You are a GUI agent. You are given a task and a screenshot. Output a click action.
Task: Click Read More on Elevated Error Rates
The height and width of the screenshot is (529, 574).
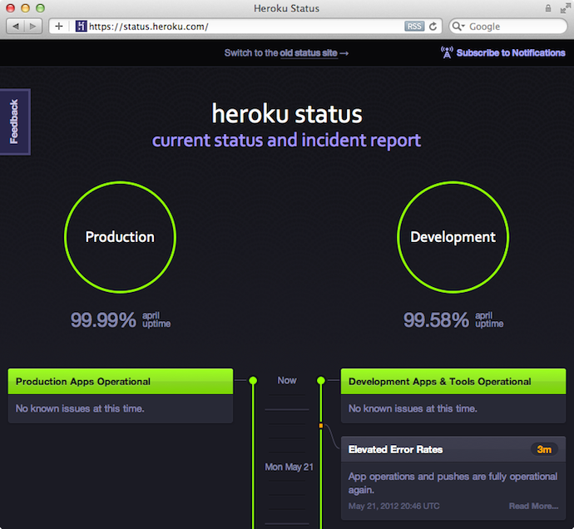coord(533,506)
